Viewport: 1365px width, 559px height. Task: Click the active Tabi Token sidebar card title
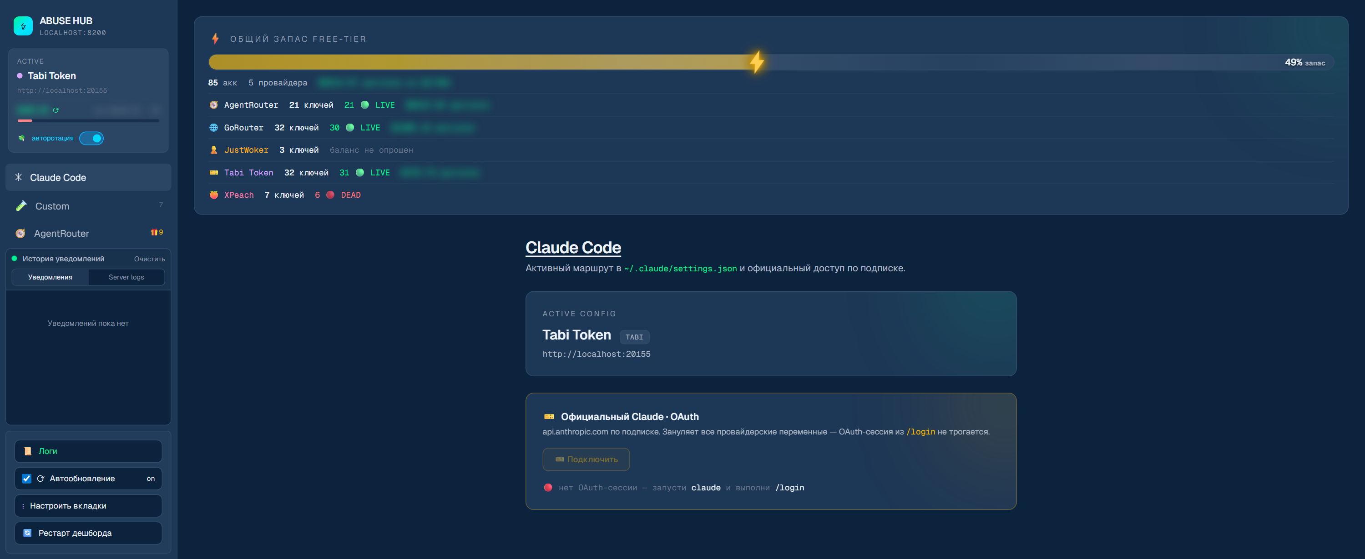51,76
